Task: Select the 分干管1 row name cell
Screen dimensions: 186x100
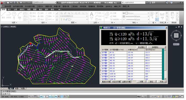Action: [x=105, y=52]
